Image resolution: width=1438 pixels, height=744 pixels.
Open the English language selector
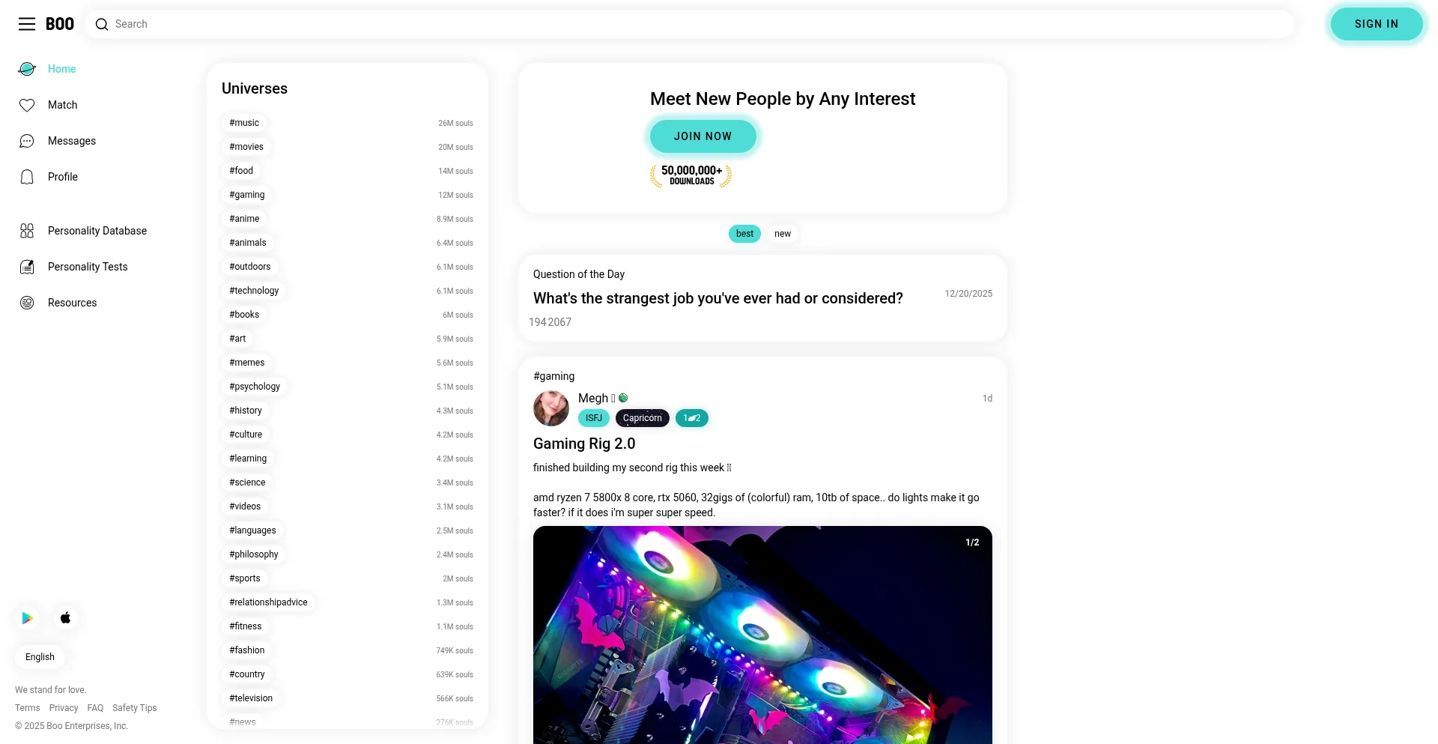click(40, 657)
